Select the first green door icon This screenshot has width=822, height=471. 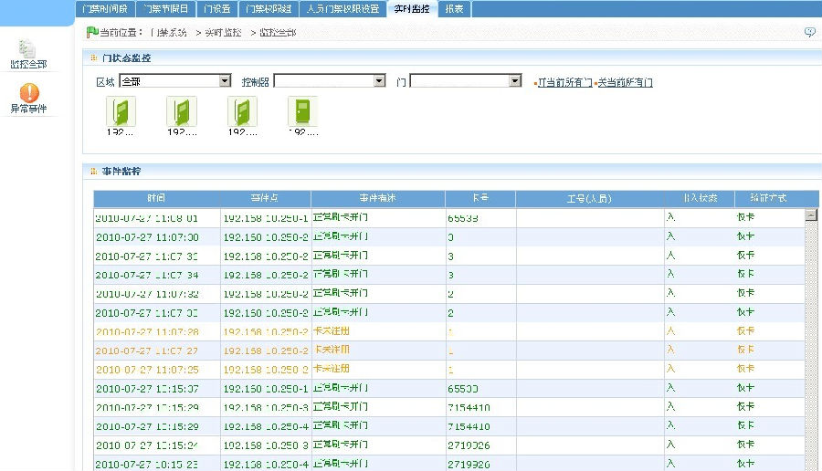click(121, 111)
